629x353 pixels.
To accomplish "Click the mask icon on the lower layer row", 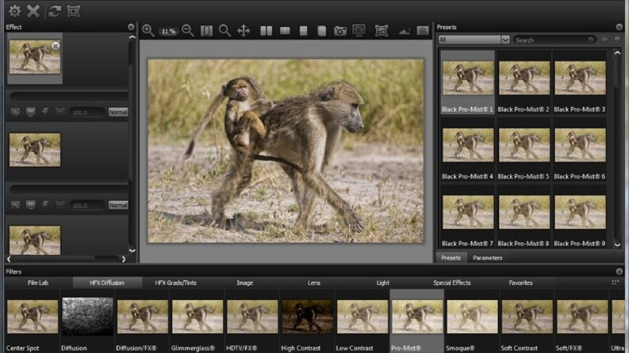I will (x=60, y=205).
